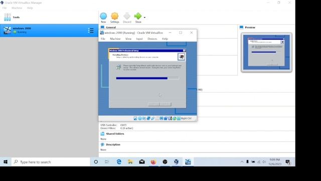Image resolution: width=321 pixels, height=181 pixels.
Task: Select the windows 2000 VM in the list
Action: 49,30
